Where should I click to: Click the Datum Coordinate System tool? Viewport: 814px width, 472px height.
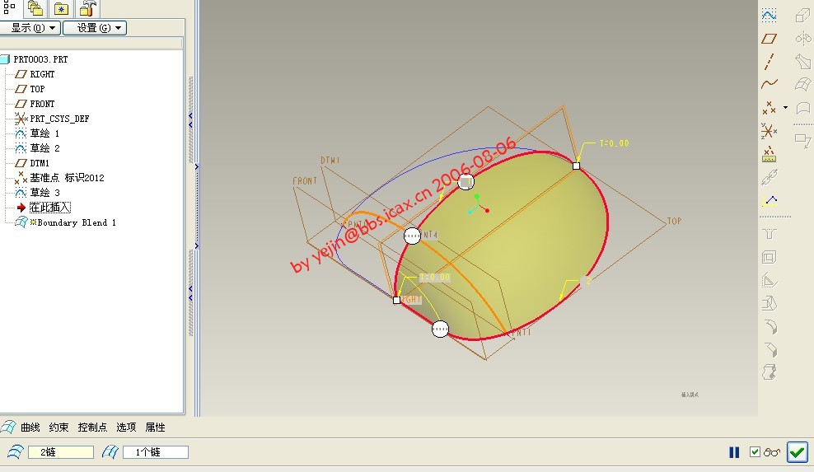point(769,130)
